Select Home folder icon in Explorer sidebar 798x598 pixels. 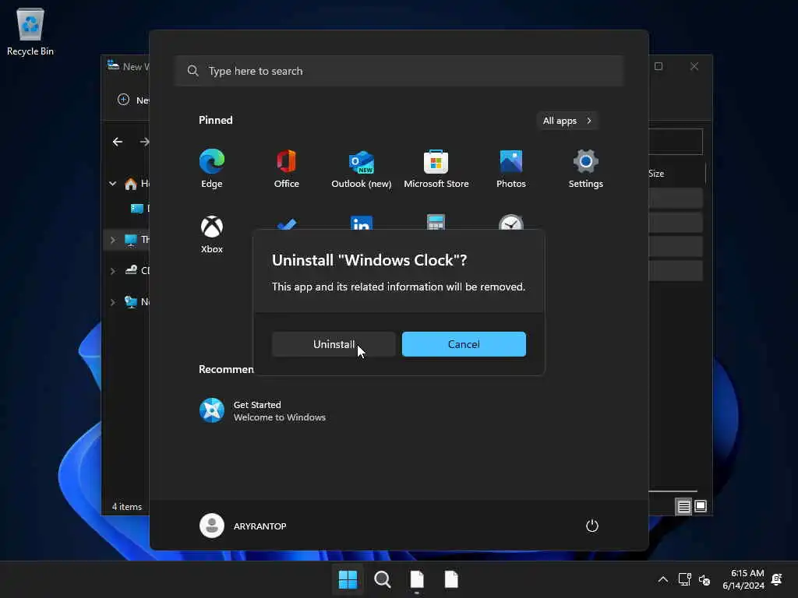click(131, 184)
